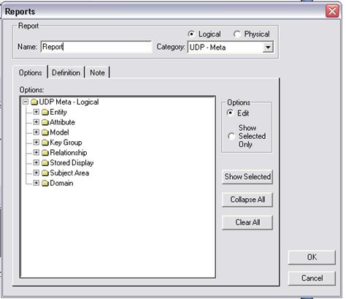Close the Reports dialog window
The height and width of the screenshot is (299, 346).
point(332,11)
